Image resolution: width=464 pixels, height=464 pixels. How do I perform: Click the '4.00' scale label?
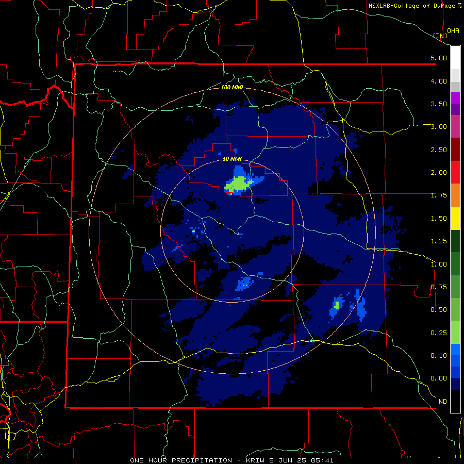(x=439, y=81)
